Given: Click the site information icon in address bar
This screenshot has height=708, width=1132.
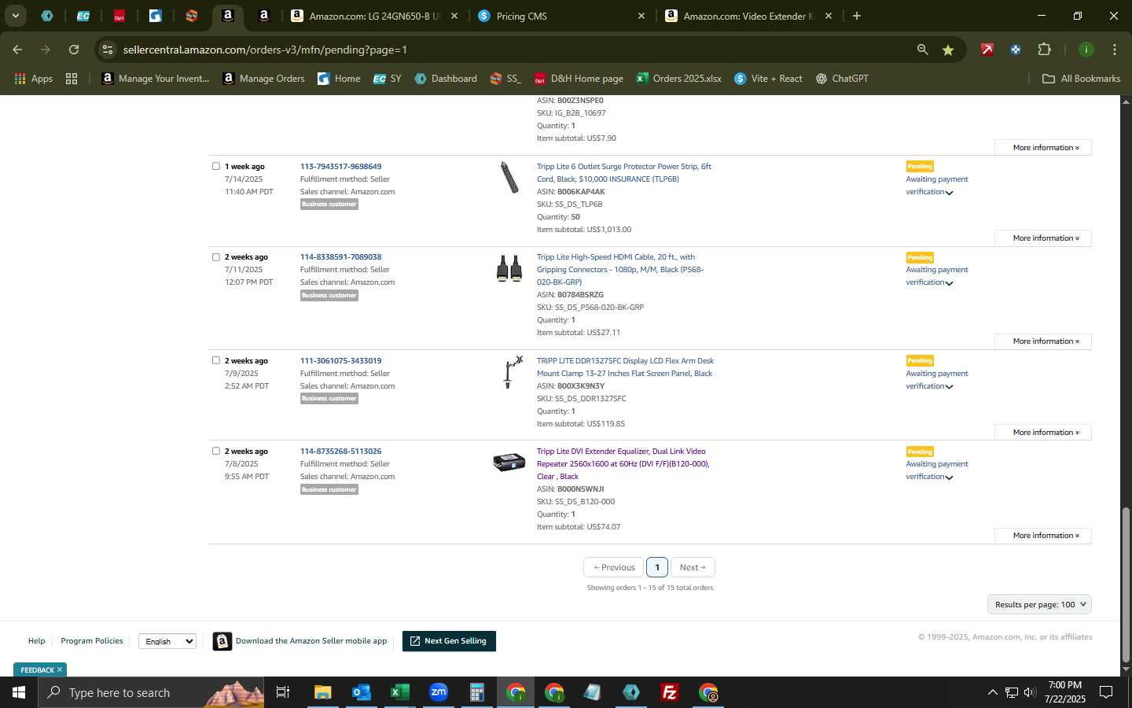Looking at the screenshot, I should coord(108,50).
